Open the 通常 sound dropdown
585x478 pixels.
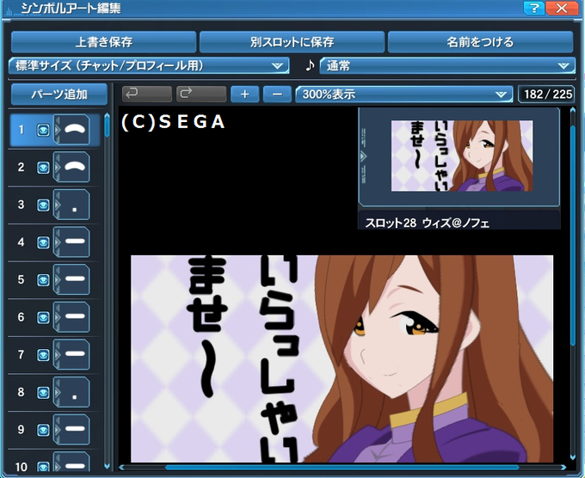click(x=447, y=65)
